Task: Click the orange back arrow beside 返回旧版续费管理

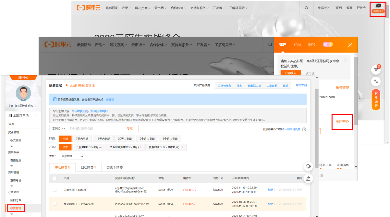Action: 67,85
